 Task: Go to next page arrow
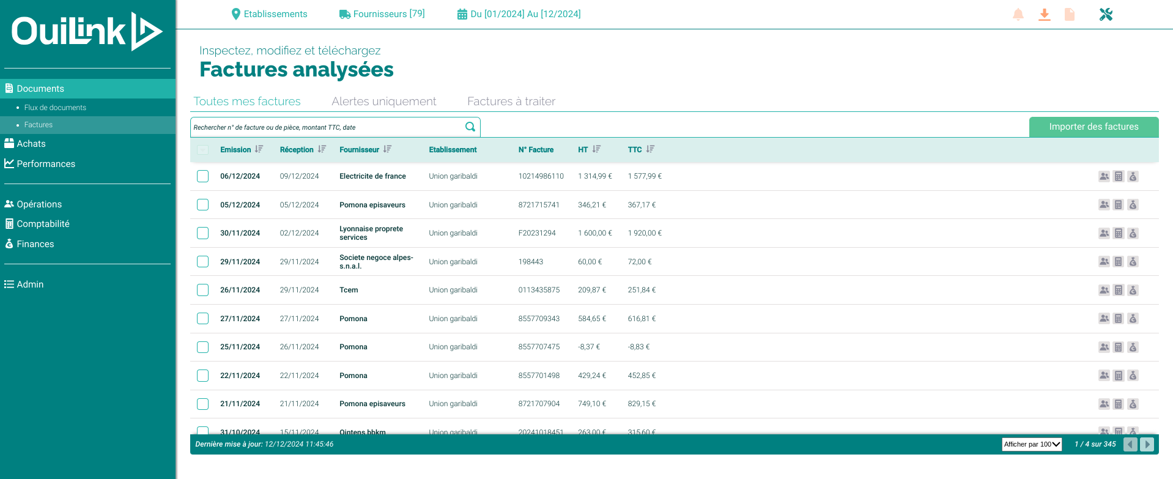pos(1147,444)
